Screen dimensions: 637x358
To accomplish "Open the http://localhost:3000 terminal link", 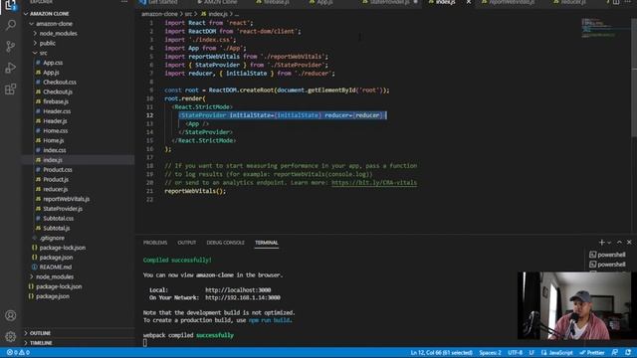I will click(238, 290).
